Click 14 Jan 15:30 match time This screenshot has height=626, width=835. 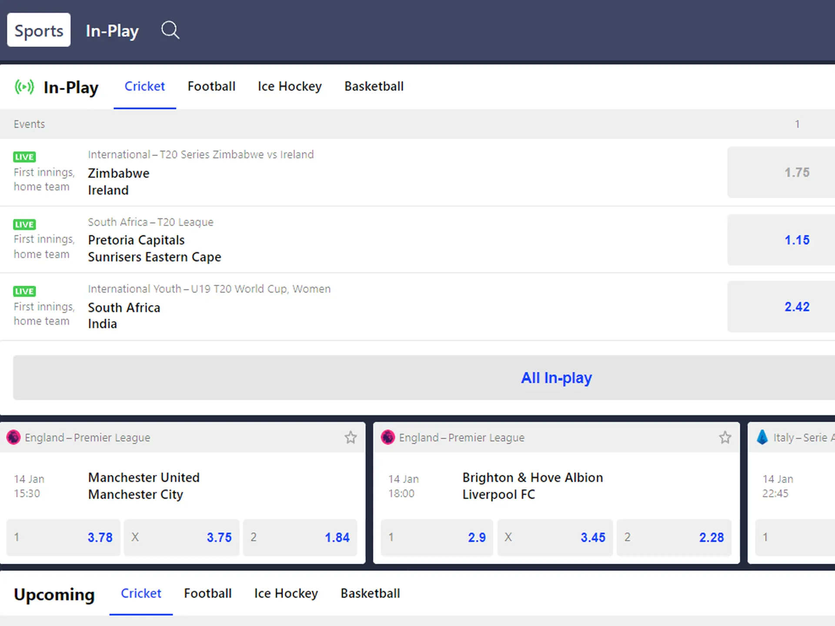point(29,486)
